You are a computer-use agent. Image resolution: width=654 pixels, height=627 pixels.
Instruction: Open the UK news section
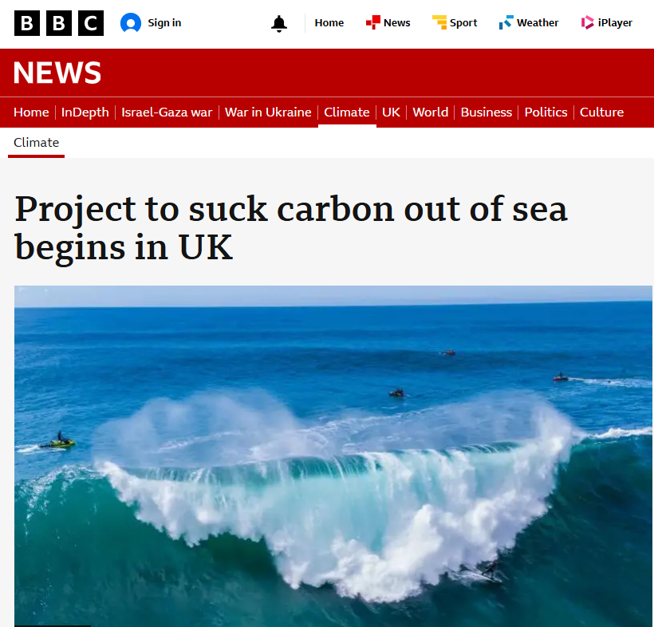391,112
